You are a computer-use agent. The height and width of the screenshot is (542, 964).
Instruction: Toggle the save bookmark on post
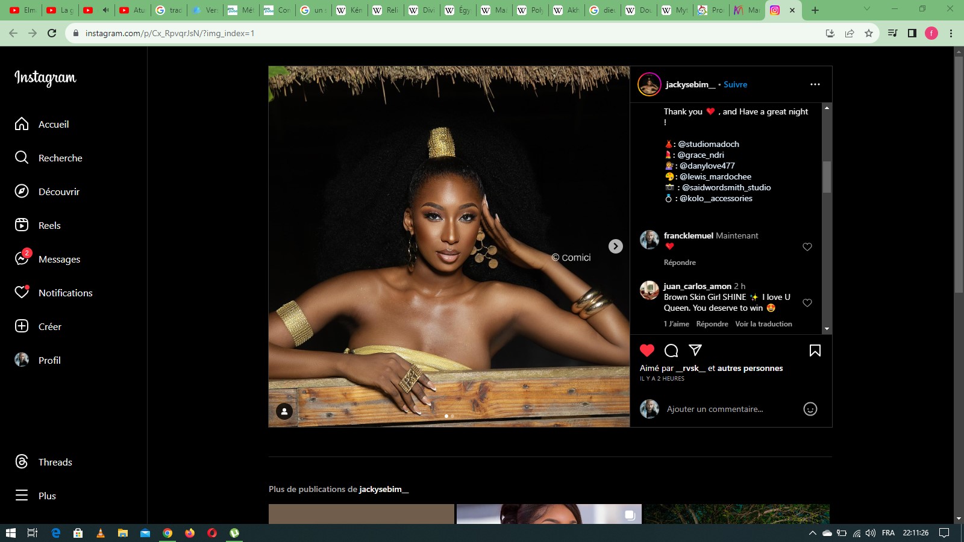pyautogui.click(x=815, y=350)
